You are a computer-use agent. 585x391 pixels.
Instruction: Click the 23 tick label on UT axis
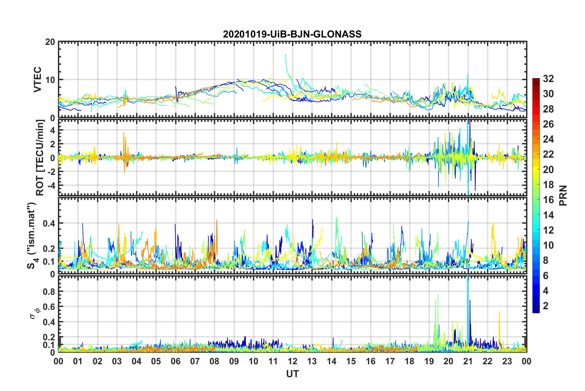[x=507, y=361]
